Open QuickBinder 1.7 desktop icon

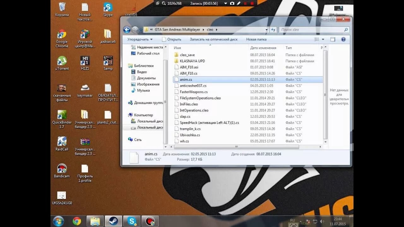[x=62, y=119]
